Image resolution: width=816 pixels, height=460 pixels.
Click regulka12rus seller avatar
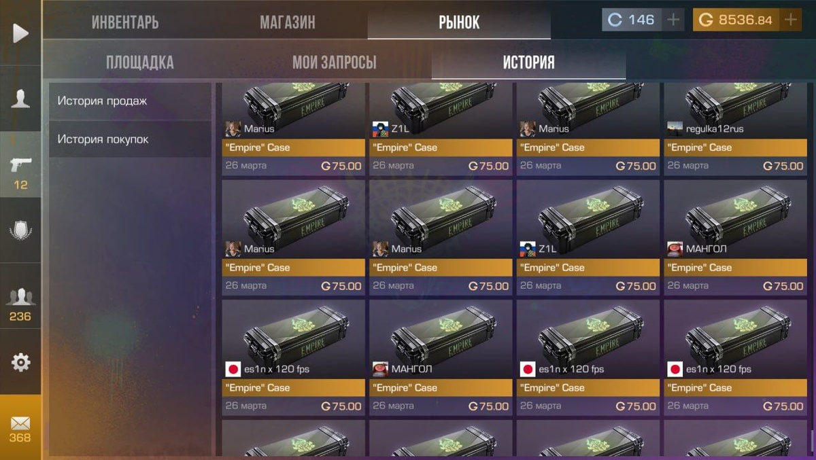pos(675,128)
